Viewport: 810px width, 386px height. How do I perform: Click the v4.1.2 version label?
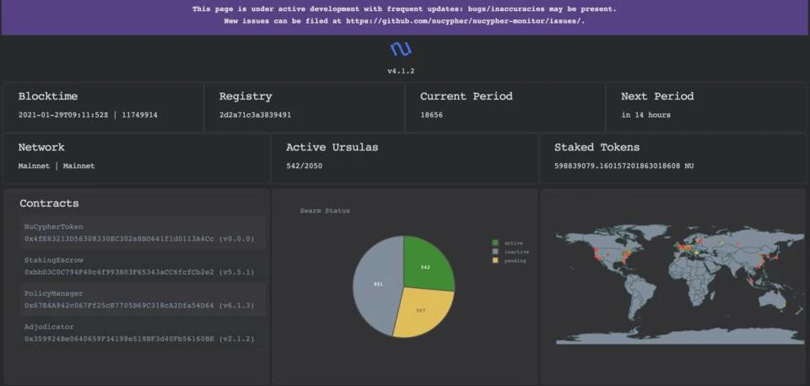point(401,71)
